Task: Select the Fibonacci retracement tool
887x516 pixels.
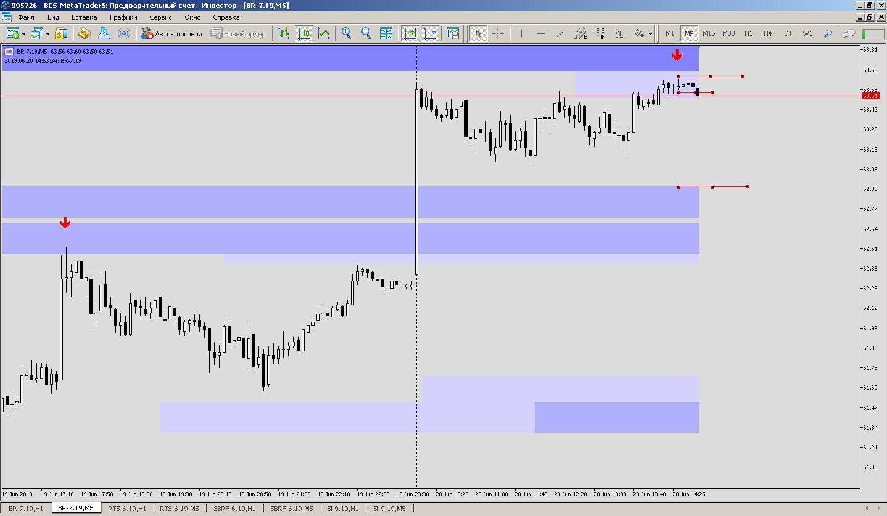Action: [x=600, y=33]
